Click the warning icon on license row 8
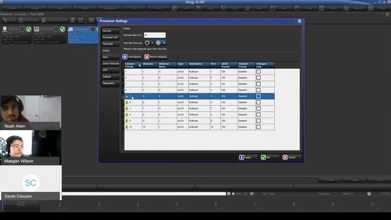The image size is (391, 220). (x=126, y=114)
